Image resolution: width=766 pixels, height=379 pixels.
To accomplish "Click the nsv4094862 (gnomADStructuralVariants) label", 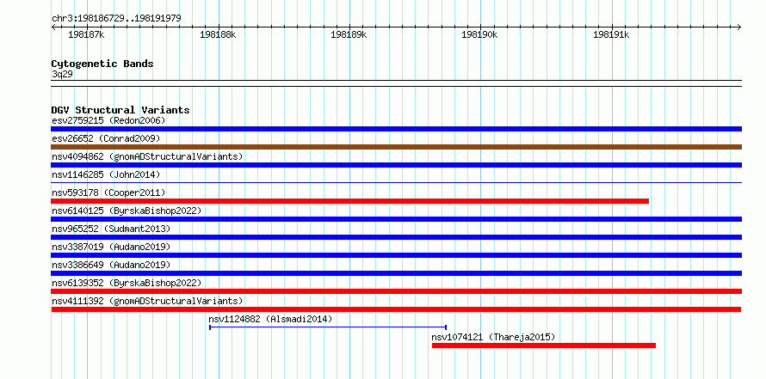I will click(x=147, y=156).
